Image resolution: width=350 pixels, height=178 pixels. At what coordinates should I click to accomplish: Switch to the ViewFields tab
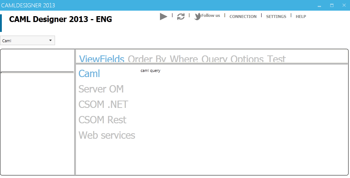(x=102, y=59)
